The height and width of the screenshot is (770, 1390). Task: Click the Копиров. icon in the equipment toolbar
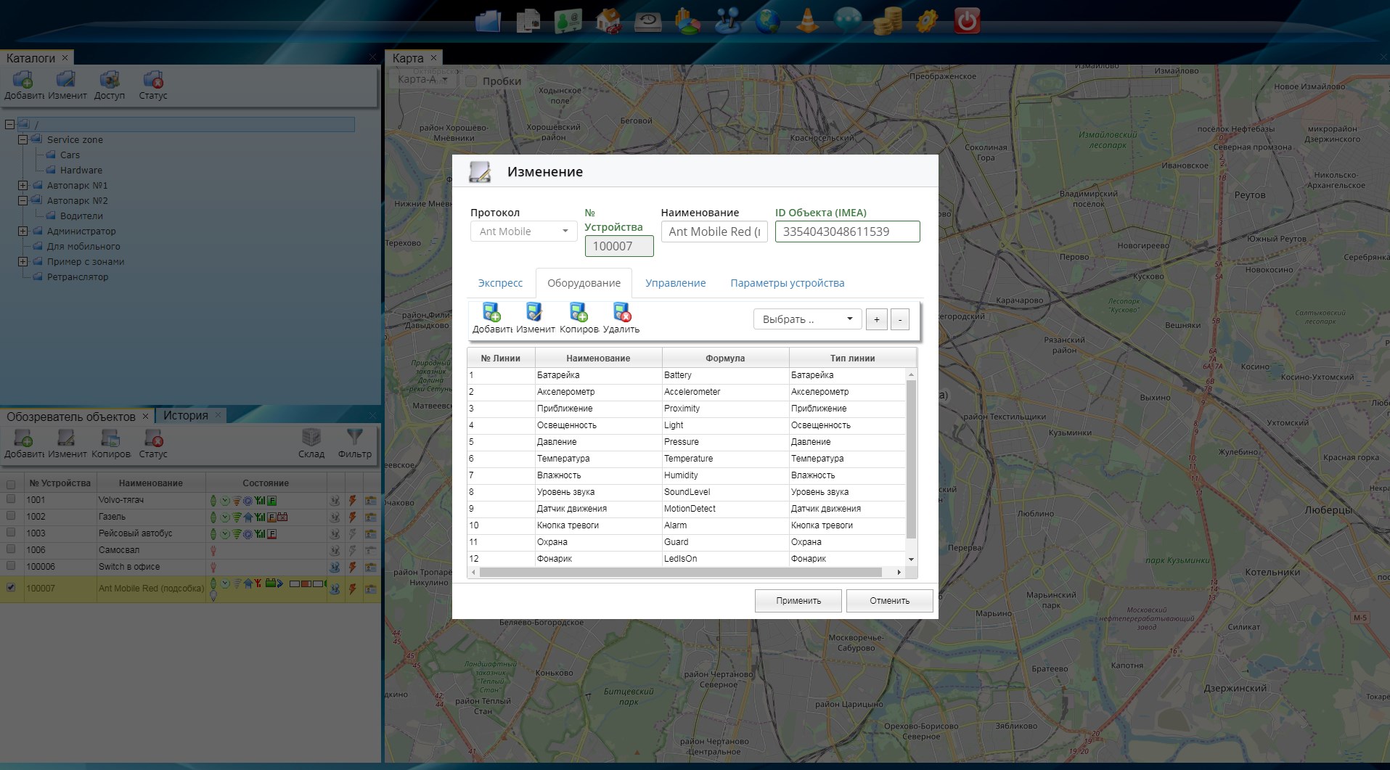579,313
